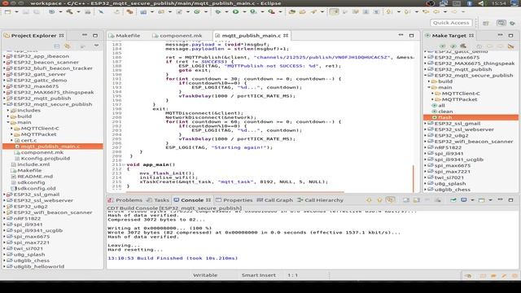The image size is (521, 293).
Task: Click the system clock in top panel
Action: tap(499, 3)
